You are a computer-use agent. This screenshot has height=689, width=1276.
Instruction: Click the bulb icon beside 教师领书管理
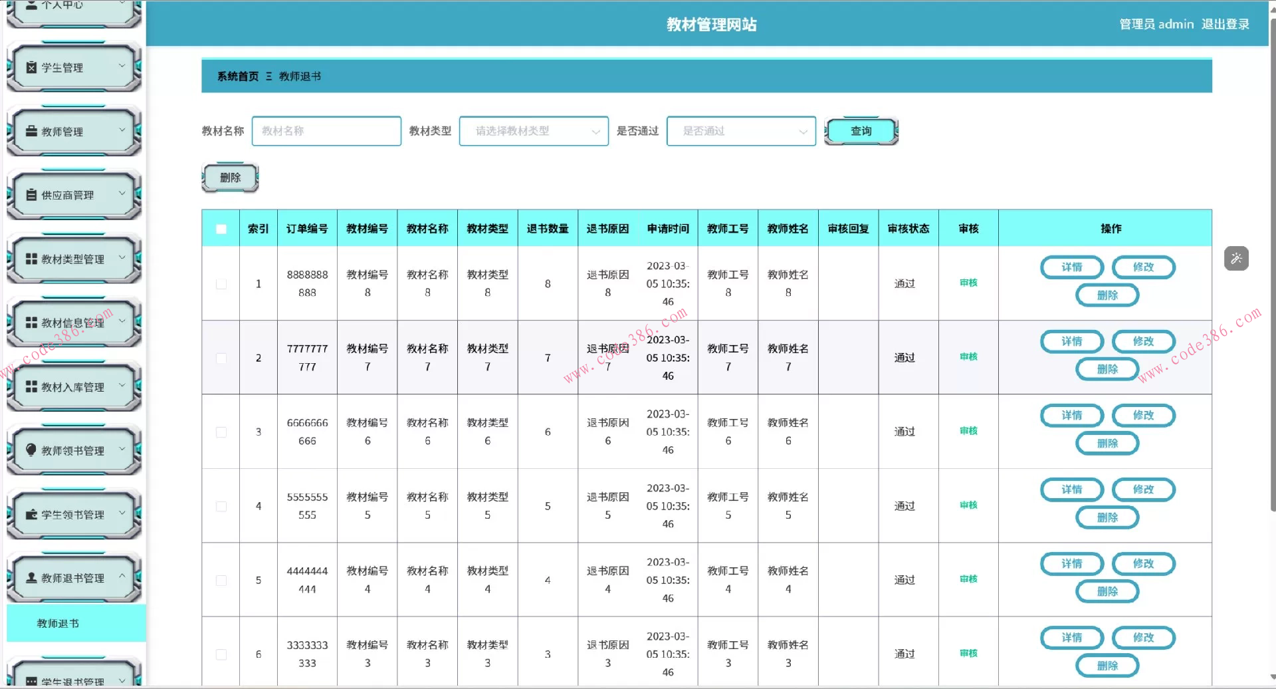(31, 450)
